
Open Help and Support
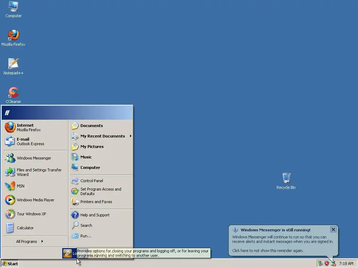101,215
